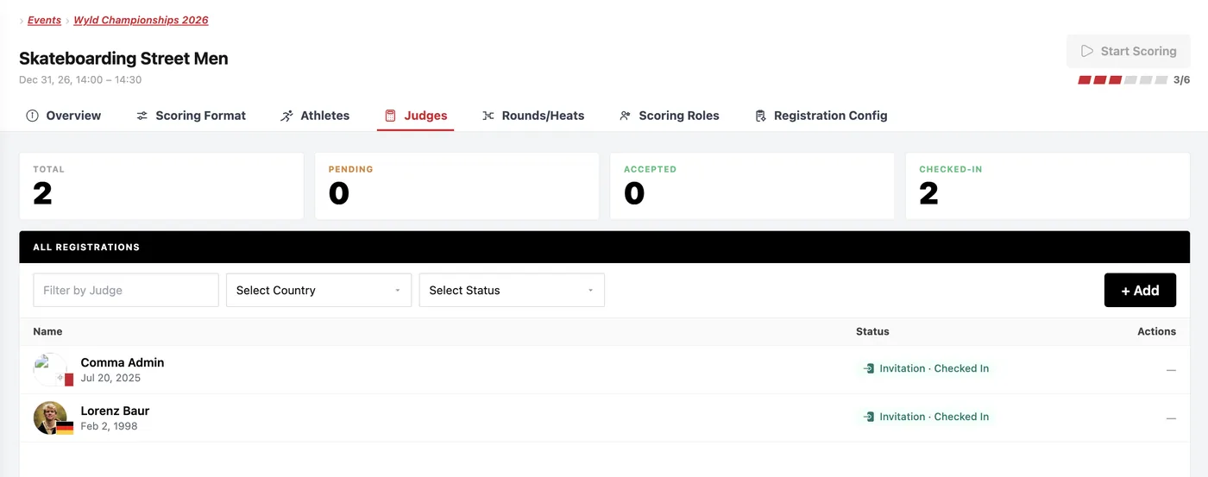Click Lorenz Baur's checked-in status icon

(869, 417)
